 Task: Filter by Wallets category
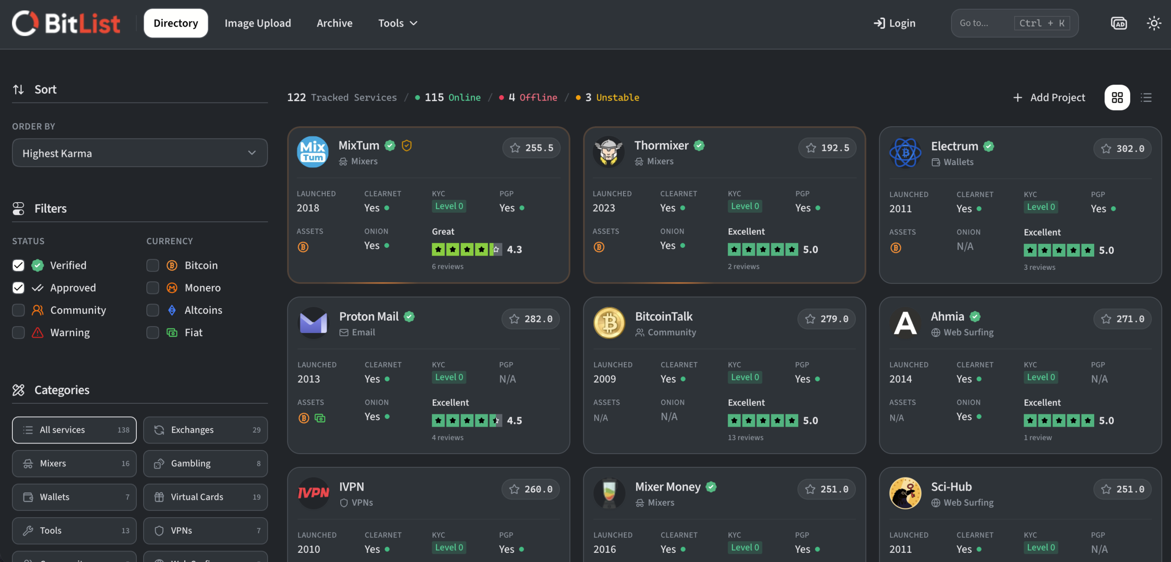(x=74, y=497)
